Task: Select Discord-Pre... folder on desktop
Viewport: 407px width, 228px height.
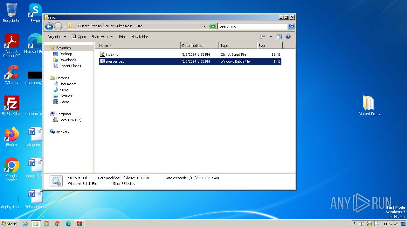Action: (x=369, y=106)
